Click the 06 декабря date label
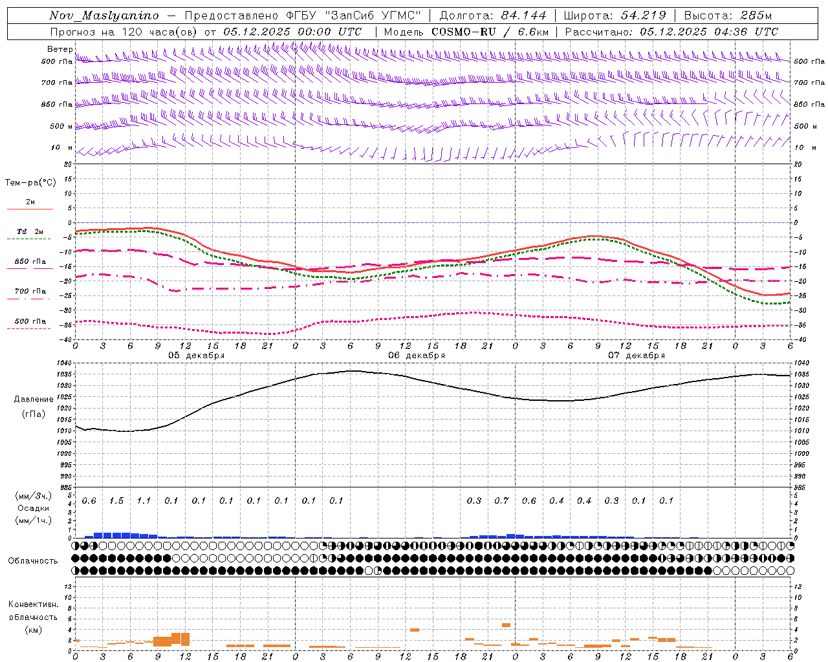This screenshot has width=828, height=662. coord(417,356)
